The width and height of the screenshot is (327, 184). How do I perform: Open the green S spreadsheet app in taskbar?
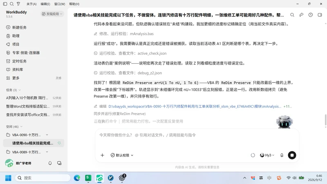[x=88, y=178]
